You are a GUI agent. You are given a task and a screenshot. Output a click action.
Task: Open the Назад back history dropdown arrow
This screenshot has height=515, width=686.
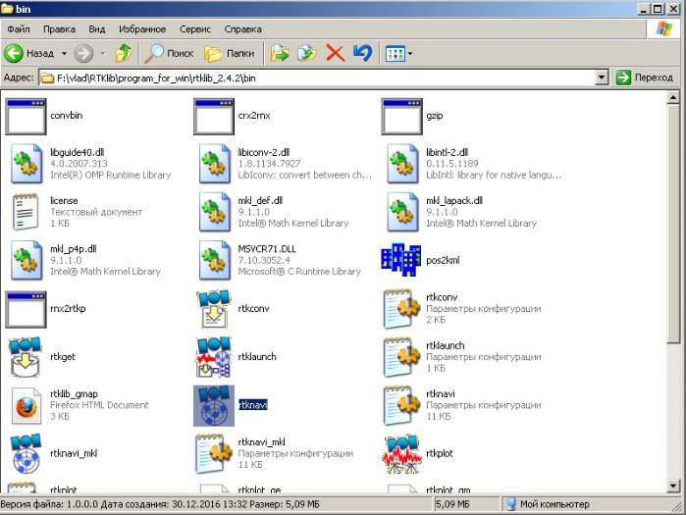[x=65, y=53]
